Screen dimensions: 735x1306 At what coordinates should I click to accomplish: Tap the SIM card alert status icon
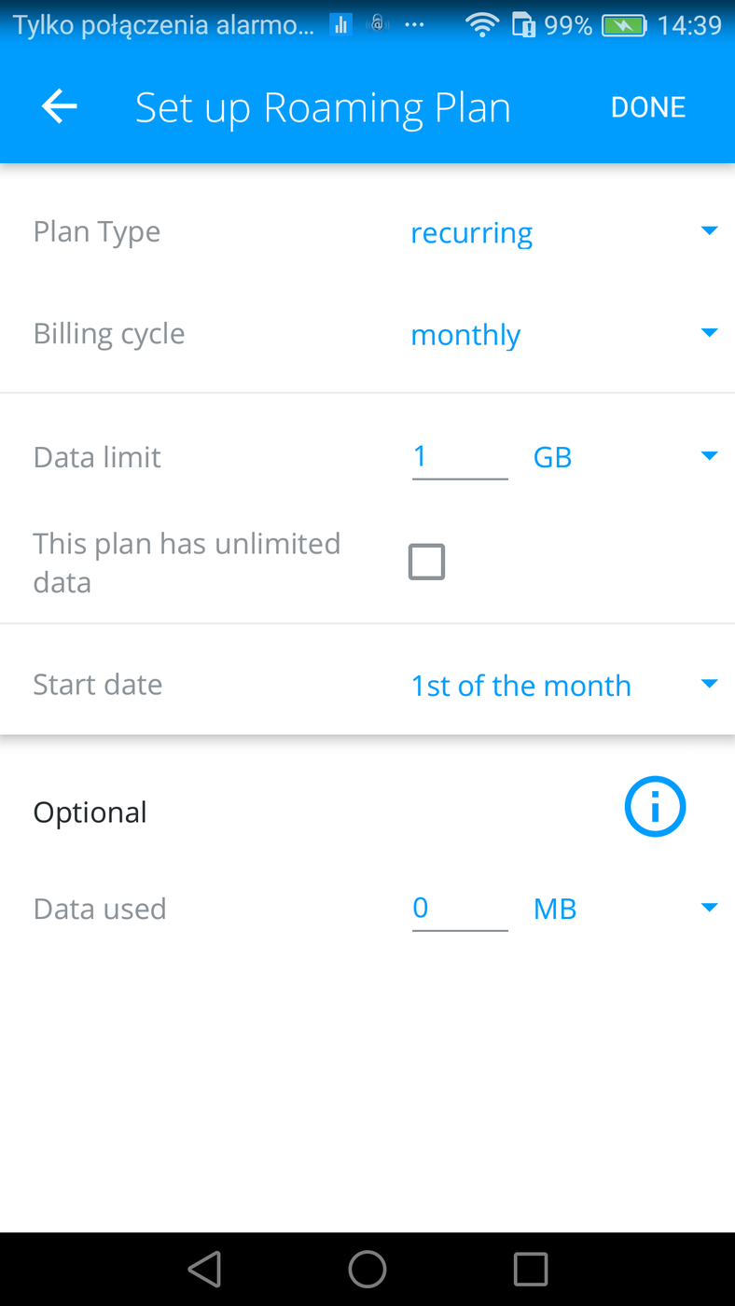(x=524, y=25)
